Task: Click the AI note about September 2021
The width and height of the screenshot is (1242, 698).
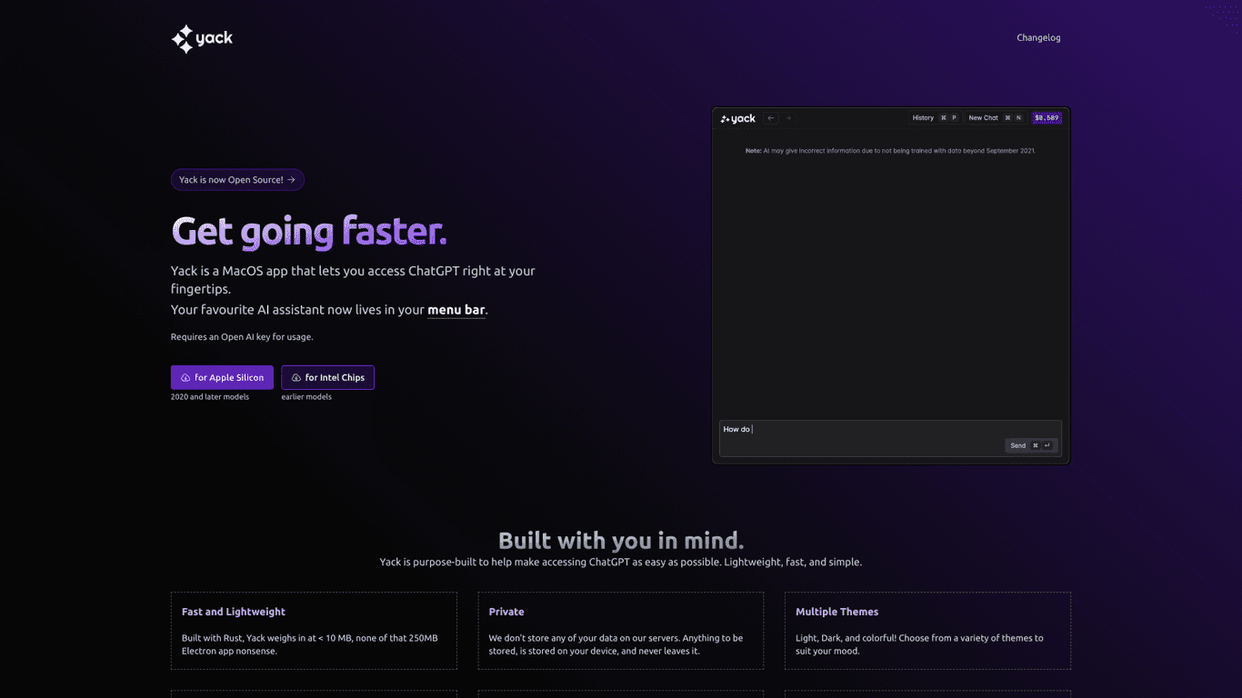Action: coord(890,151)
